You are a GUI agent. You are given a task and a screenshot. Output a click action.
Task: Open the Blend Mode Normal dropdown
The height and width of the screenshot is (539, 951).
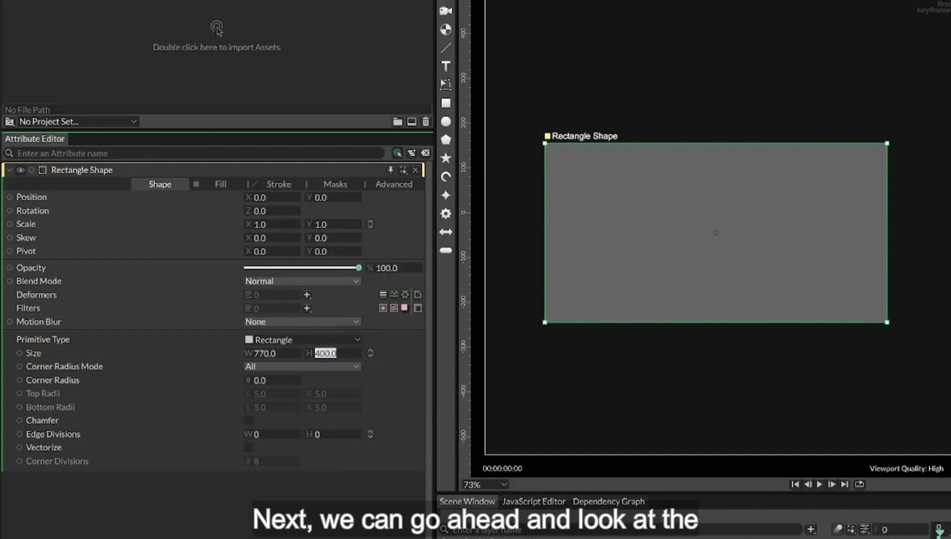coord(302,281)
